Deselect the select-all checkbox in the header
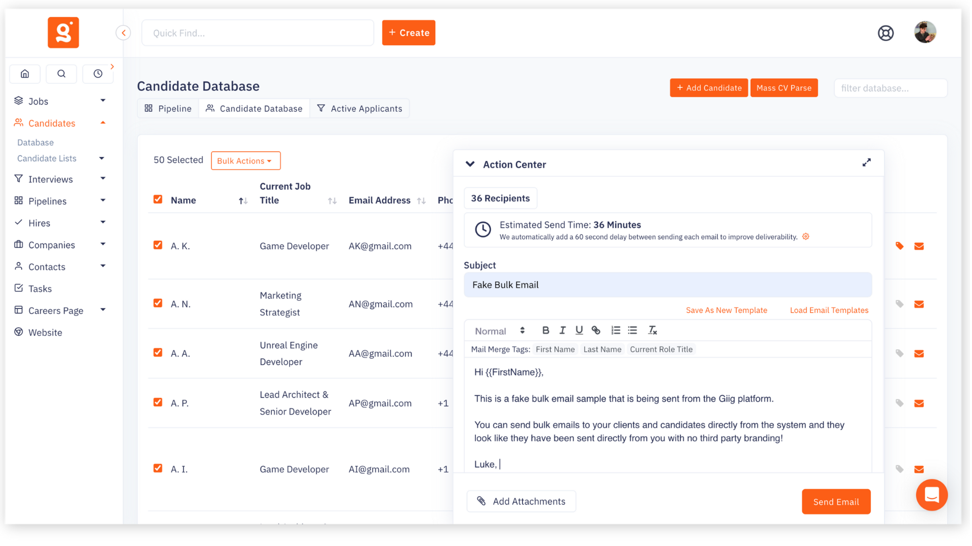 pyautogui.click(x=157, y=199)
